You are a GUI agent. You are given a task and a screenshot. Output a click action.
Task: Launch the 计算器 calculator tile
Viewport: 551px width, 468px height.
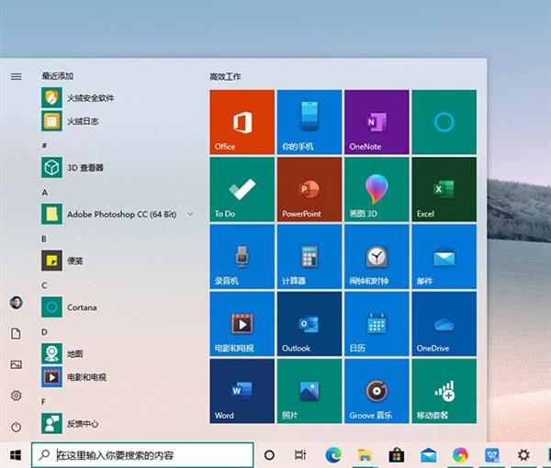309,257
